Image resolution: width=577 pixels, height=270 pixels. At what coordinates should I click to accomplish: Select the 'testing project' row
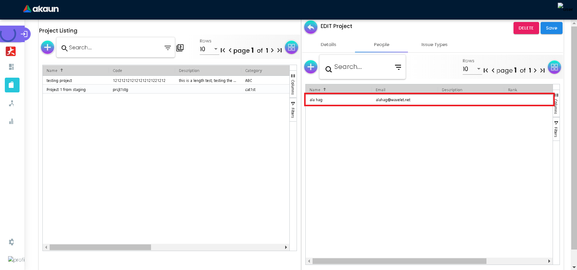click(x=166, y=80)
